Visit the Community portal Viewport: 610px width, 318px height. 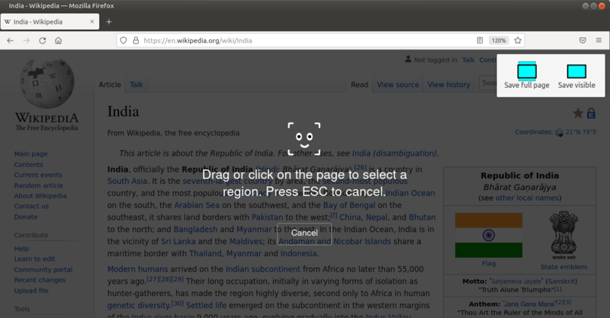(x=43, y=269)
